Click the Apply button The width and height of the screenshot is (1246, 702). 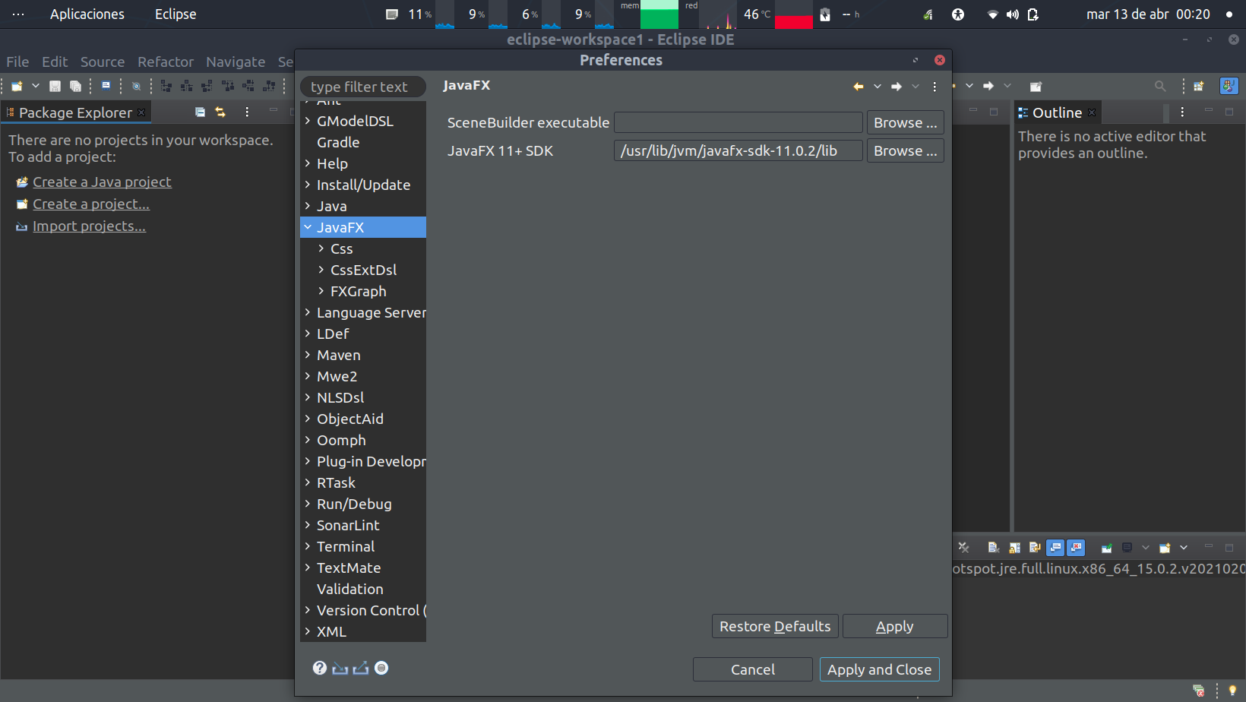coord(895,626)
